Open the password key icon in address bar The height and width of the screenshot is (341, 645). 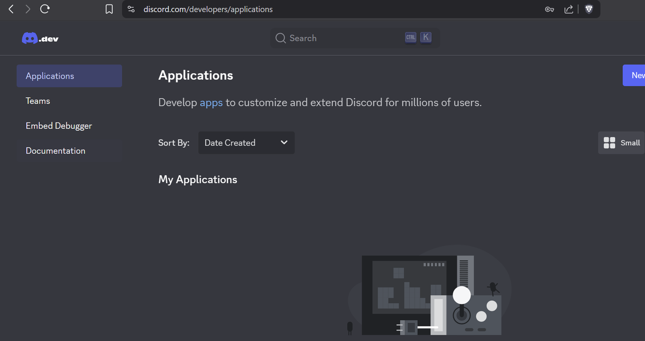click(x=550, y=9)
